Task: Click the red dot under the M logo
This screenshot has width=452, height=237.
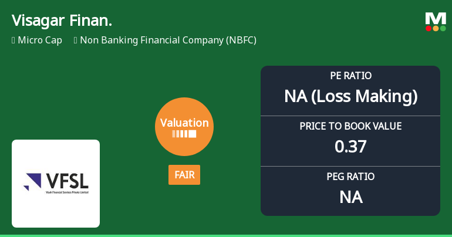Action: (429, 28)
